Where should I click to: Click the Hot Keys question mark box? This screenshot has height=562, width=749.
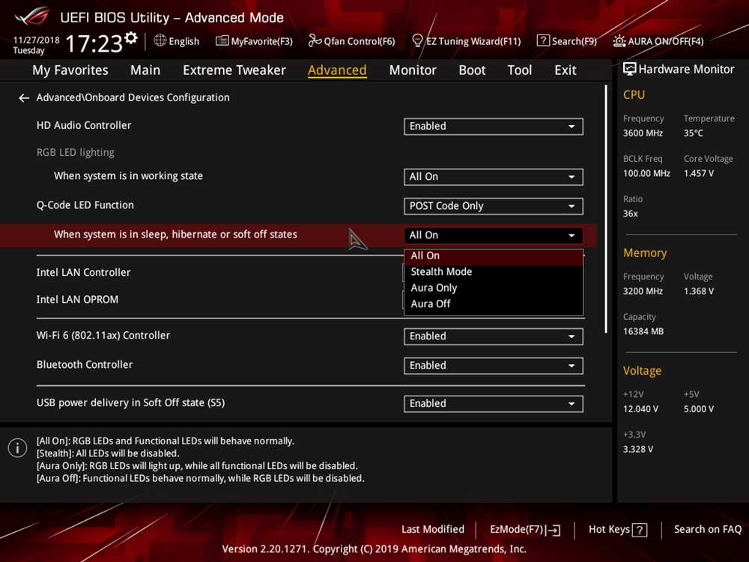pos(640,530)
